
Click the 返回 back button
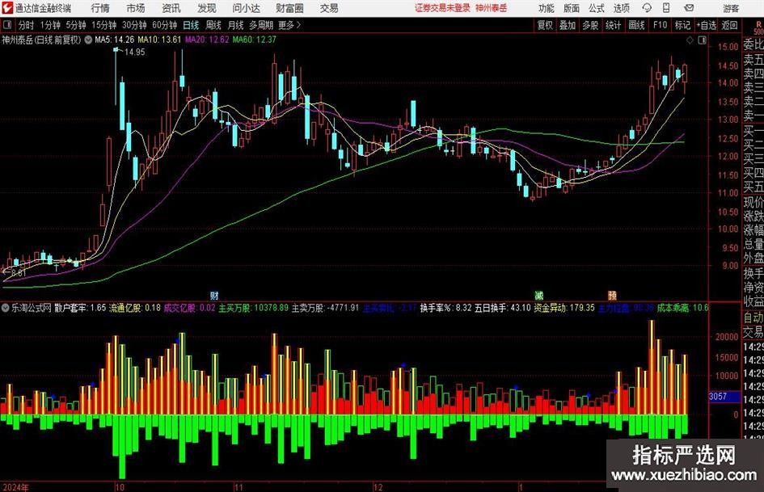pyautogui.click(x=729, y=25)
